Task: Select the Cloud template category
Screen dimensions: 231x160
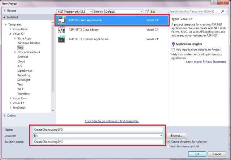Action: pyautogui.click(x=21, y=61)
